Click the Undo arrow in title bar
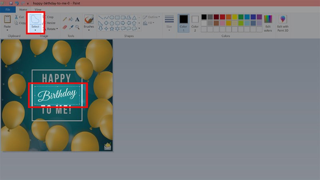 coord(17,3)
